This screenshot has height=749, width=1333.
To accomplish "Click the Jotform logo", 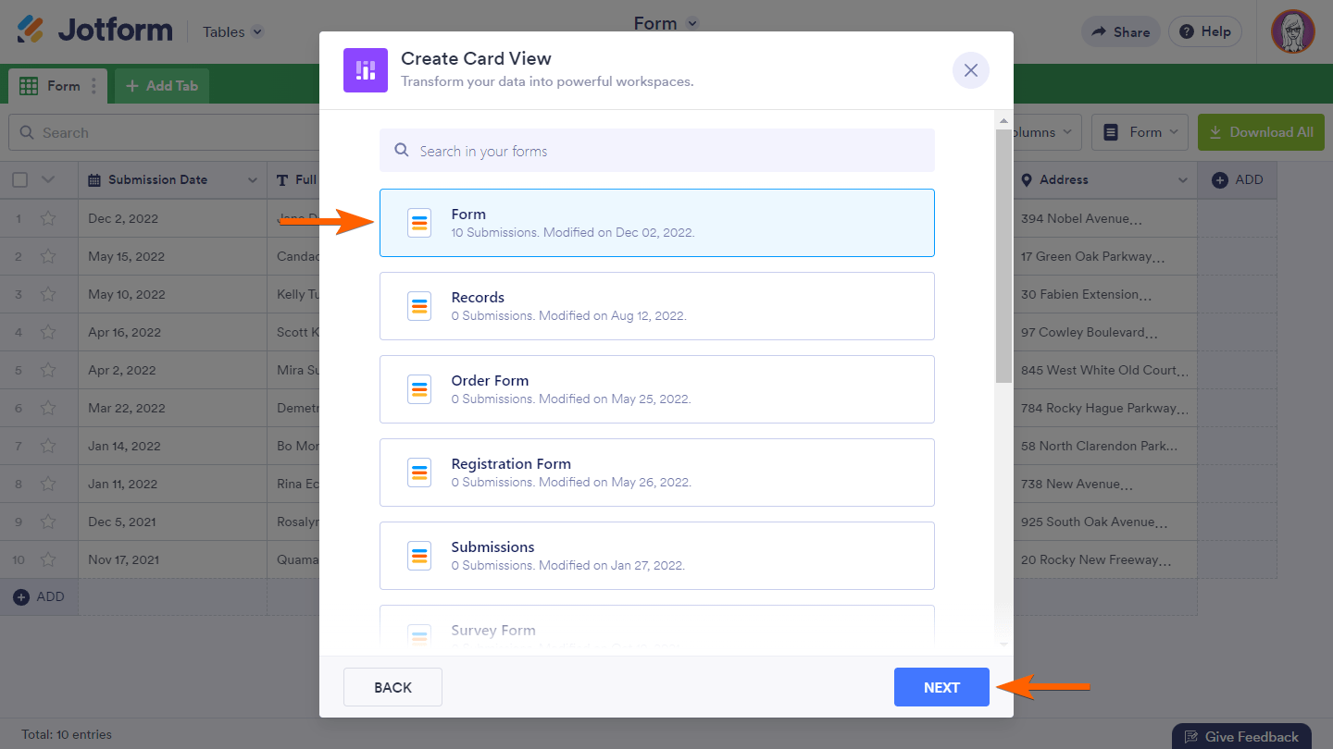I will coord(94,31).
